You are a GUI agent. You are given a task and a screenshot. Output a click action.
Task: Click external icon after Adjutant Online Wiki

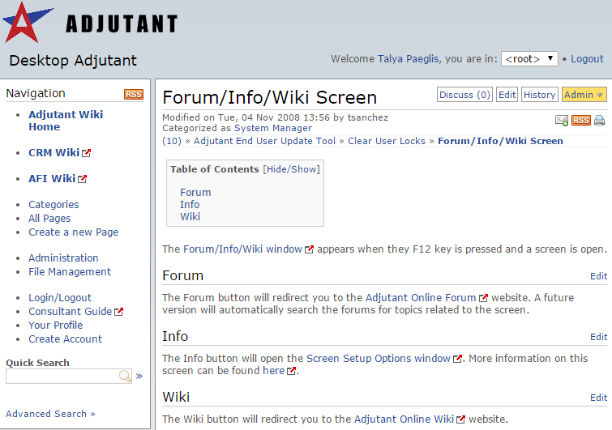point(461,419)
